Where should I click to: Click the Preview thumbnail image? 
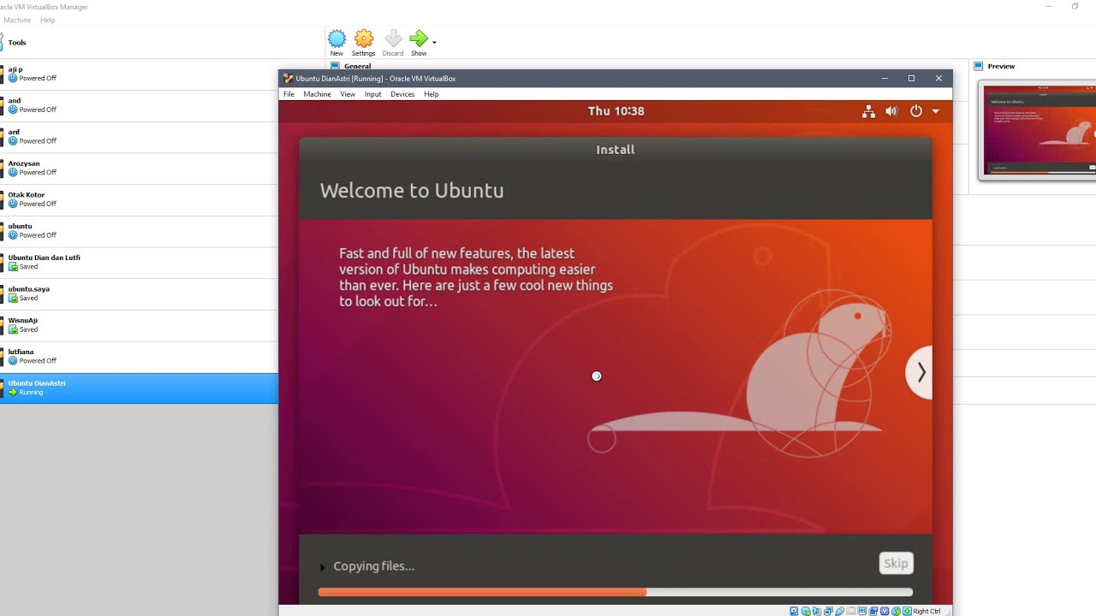pos(1039,130)
